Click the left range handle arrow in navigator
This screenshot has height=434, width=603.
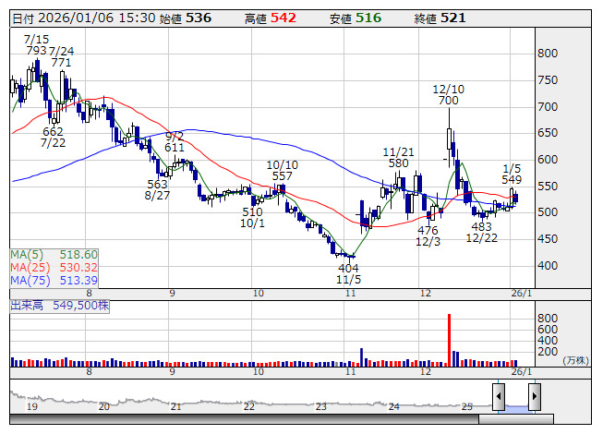[x=498, y=398]
